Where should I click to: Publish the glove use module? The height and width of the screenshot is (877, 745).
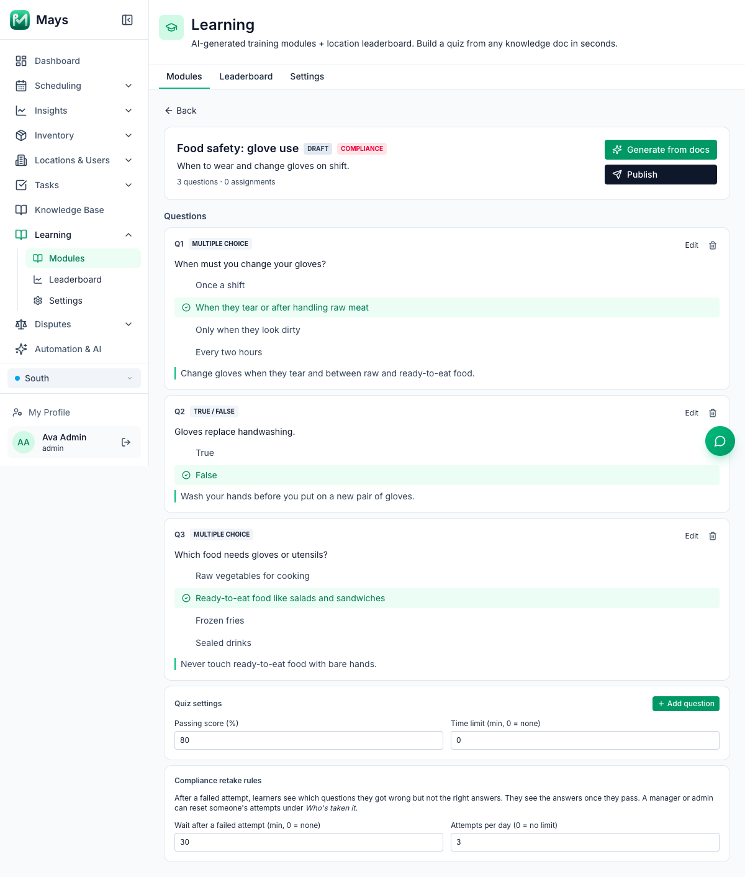[661, 175]
